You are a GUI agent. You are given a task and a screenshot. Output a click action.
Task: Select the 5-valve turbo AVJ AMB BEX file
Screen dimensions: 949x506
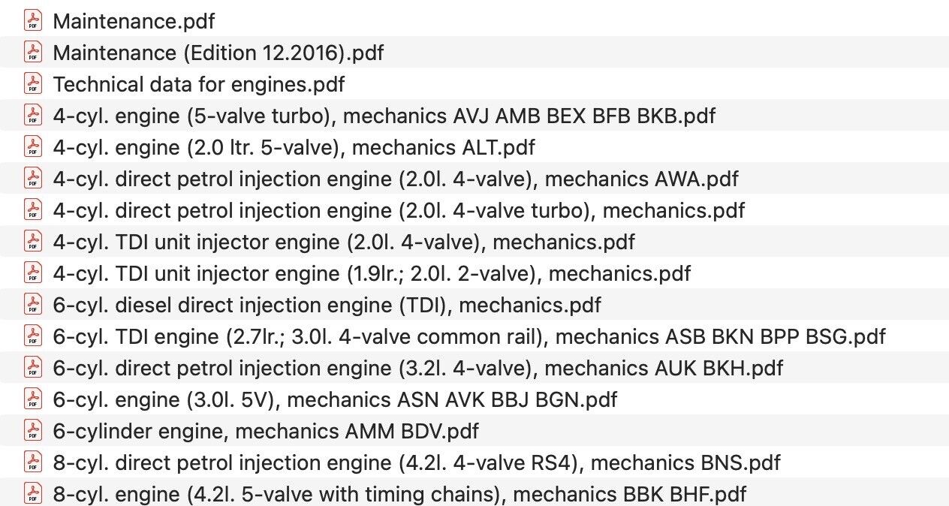coord(384,116)
